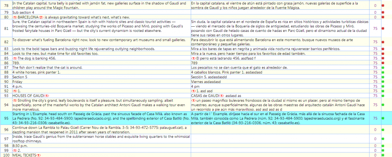Click the green status icon for segment 87
Image resolution: width=392 pixels, height=157 pixels.
(x=383, y=68)
